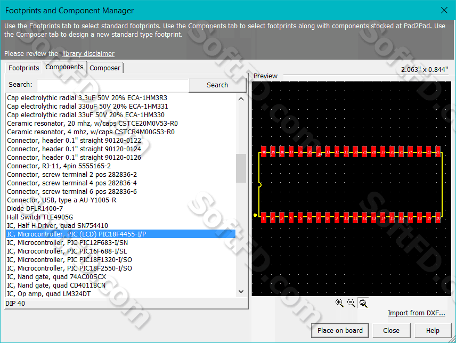Select Connector, screw terminal 2 pos 282836-2
456x343 pixels.
(121, 174)
